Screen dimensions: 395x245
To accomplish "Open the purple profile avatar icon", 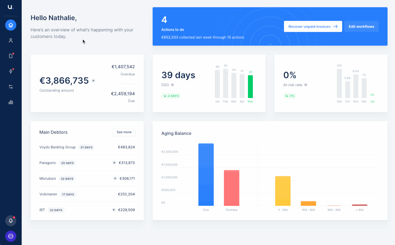I will (11, 236).
